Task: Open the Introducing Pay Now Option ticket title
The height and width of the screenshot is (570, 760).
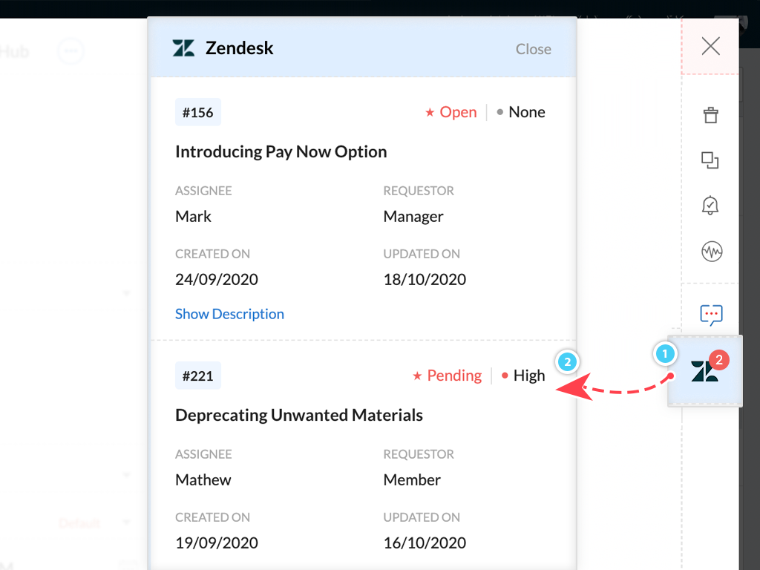Action: pos(281,151)
